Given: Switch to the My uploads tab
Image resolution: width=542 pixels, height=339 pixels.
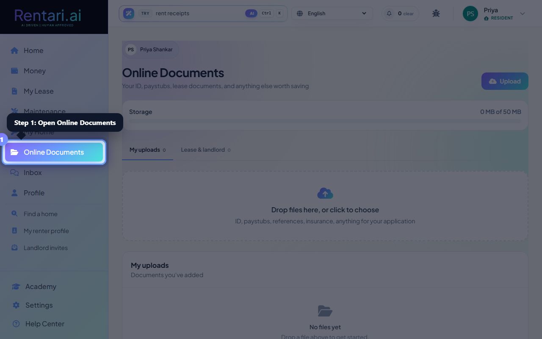Looking at the screenshot, I should pos(147,150).
